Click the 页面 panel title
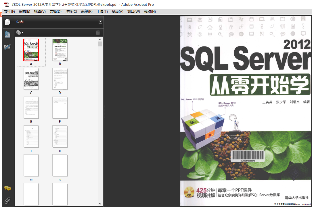 pos(20,22)
